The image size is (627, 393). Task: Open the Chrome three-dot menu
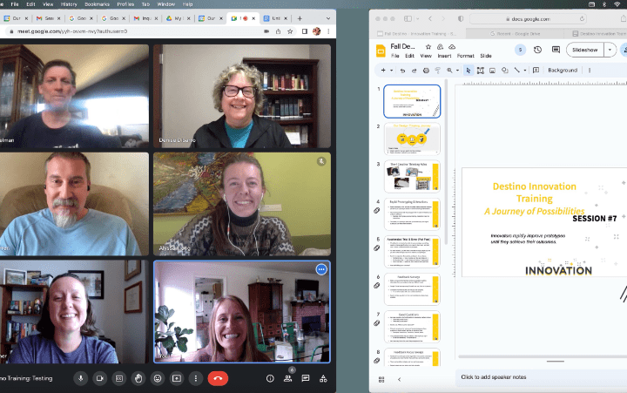[328, 31]
